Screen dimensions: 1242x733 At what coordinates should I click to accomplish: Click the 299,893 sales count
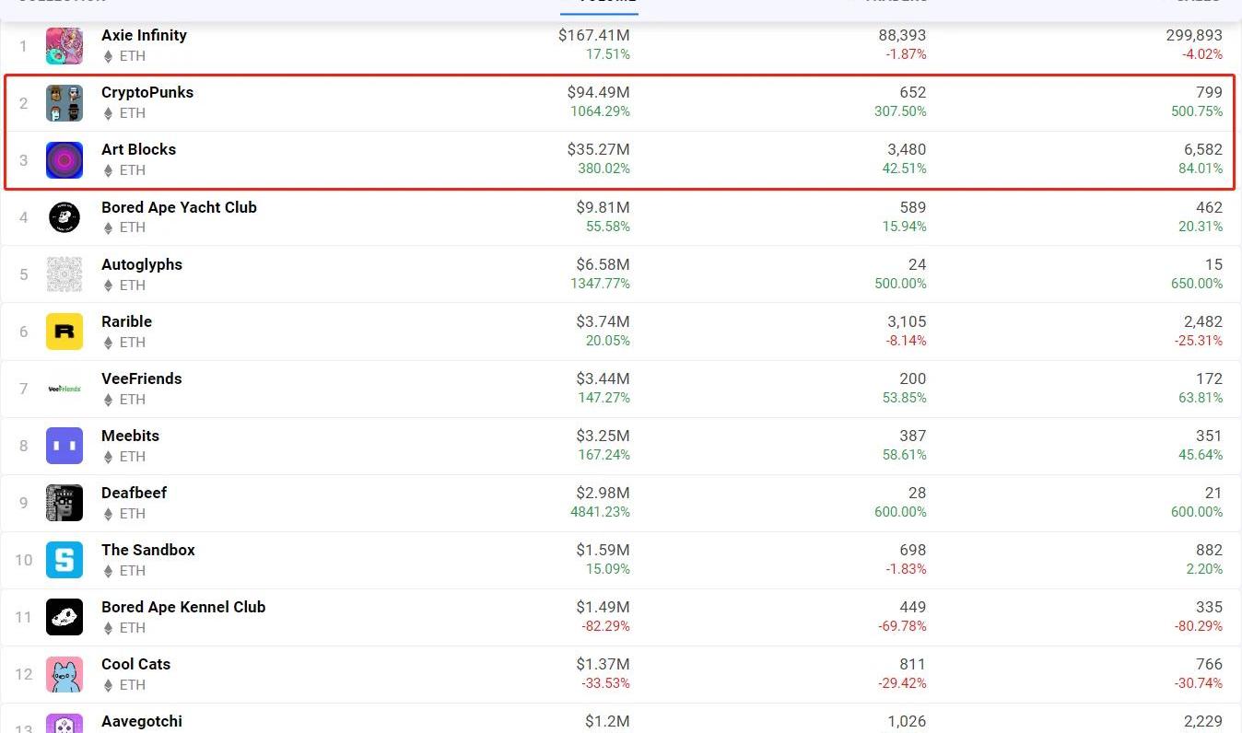click(x=1194, y=35)
